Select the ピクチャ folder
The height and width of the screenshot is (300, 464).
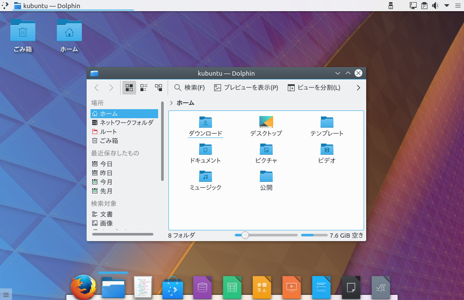[x=266, y=153]
